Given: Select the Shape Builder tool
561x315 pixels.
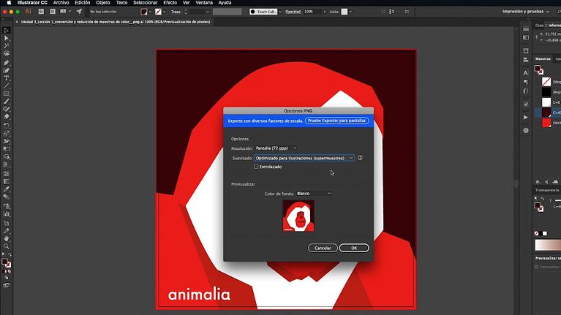Looking at the screenshot, I should 6,157.
